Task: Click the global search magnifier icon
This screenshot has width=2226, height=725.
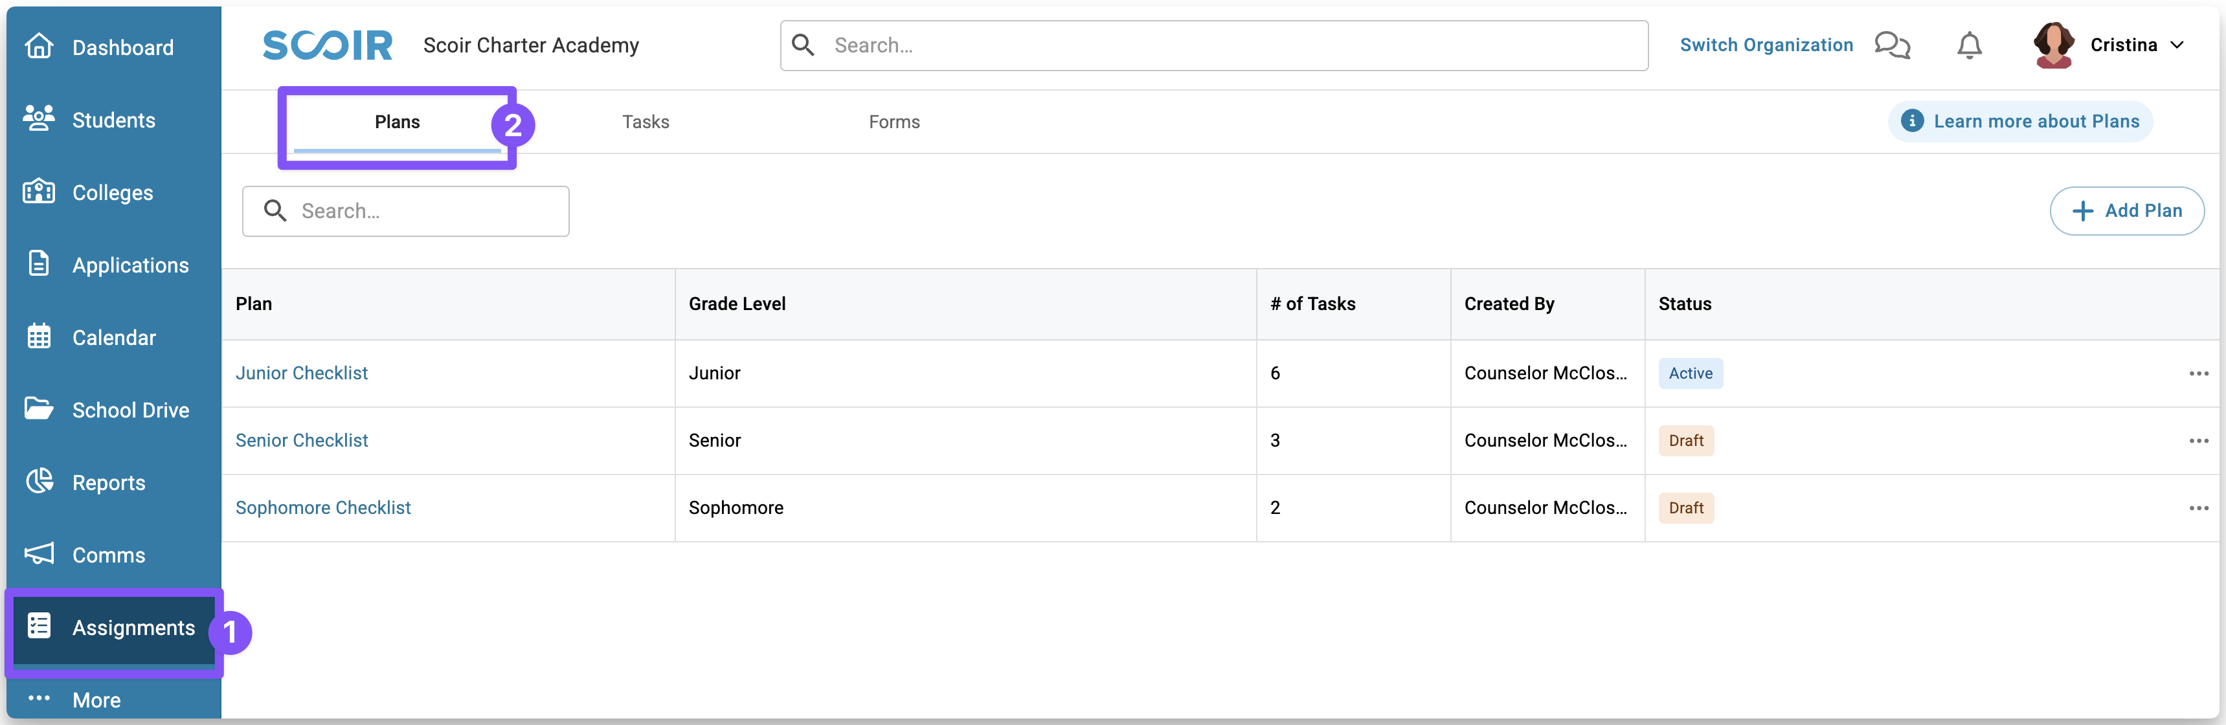Action: pos(803,45)
